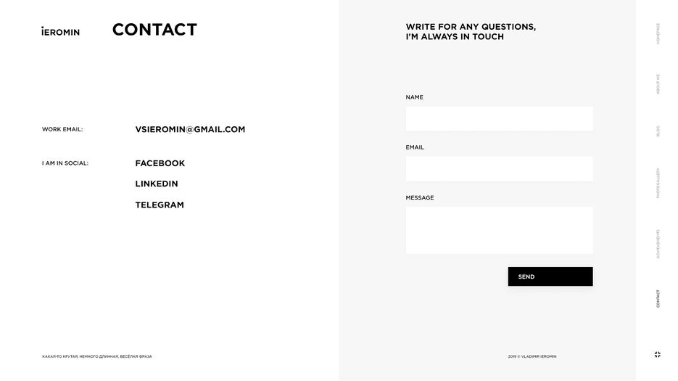Click the IEROMIN logo
The height and width of the screenshot is (381, 678).
coord(60,31)
